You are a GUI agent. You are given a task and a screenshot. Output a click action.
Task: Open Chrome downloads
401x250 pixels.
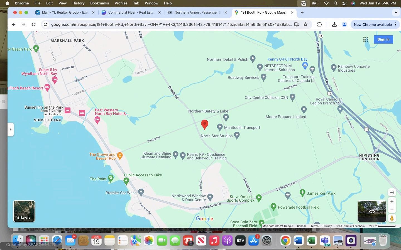click(334, 24)
